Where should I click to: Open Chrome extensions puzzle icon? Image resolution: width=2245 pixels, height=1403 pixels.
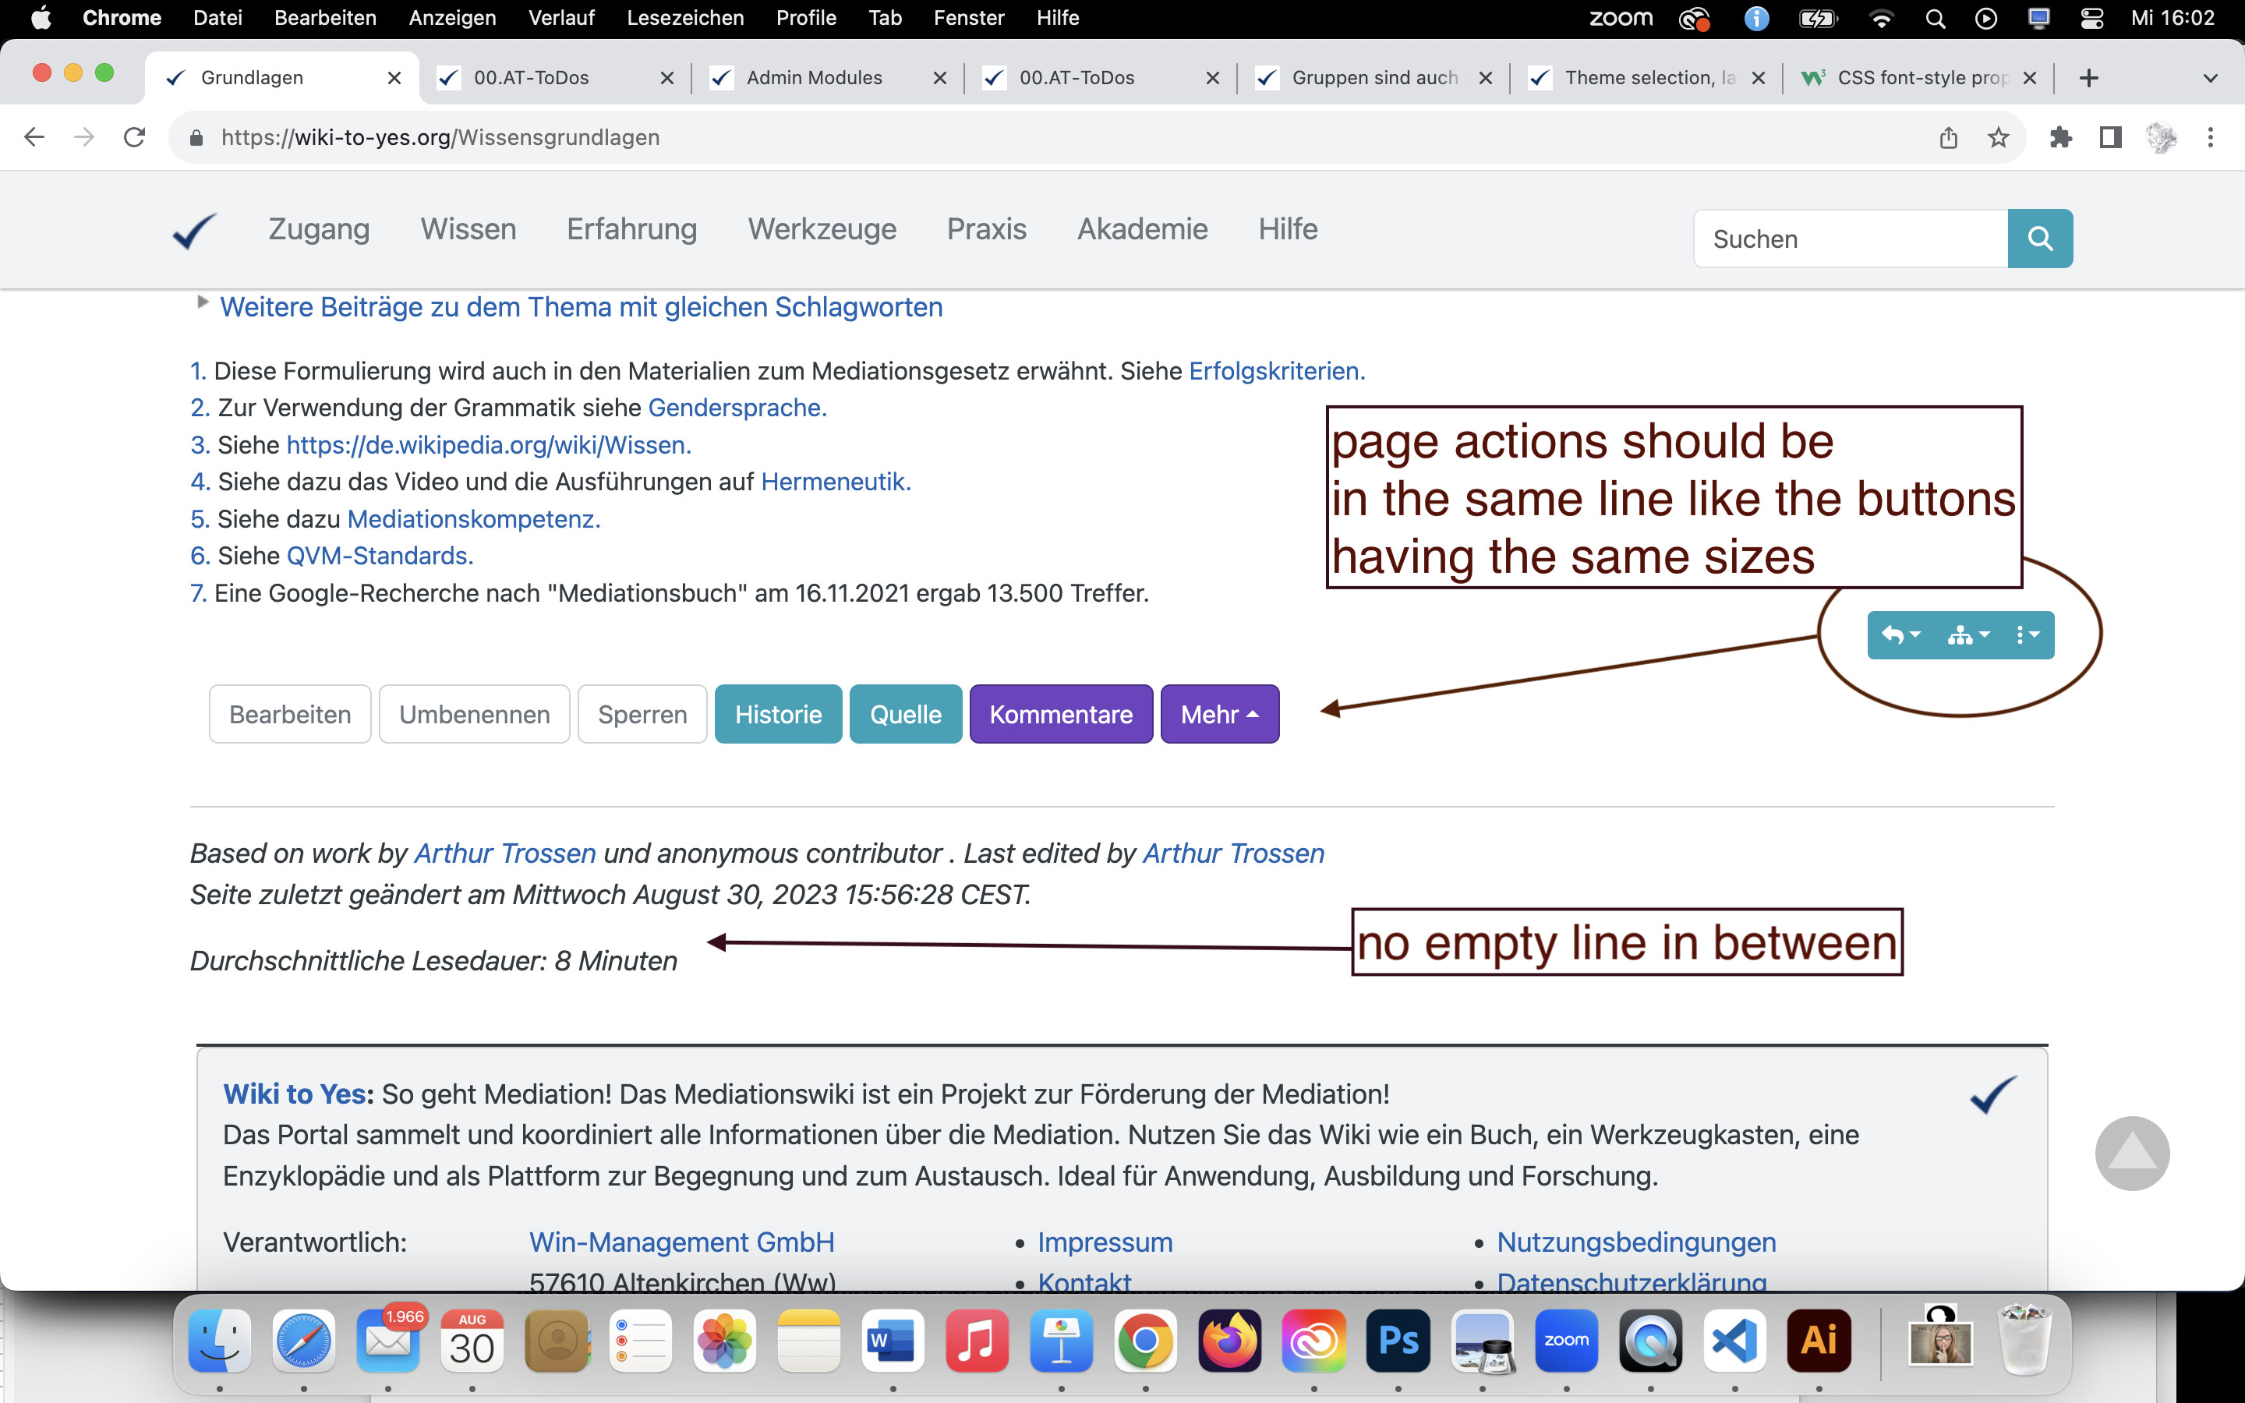coord(2060,137)
